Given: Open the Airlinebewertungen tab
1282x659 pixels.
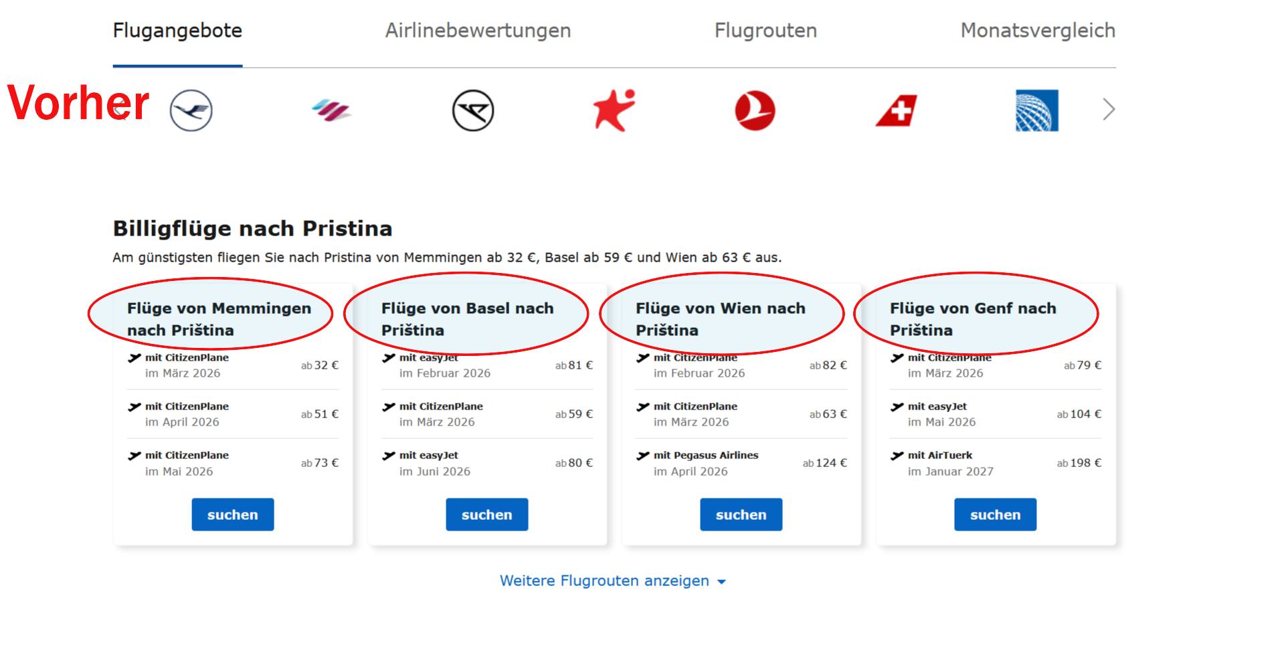Looking at the screenshot, I should coord(478,31).
